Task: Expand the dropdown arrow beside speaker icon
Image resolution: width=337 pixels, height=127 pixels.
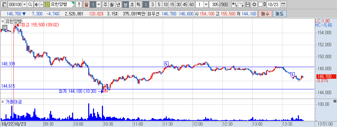Action: point(42,4)
